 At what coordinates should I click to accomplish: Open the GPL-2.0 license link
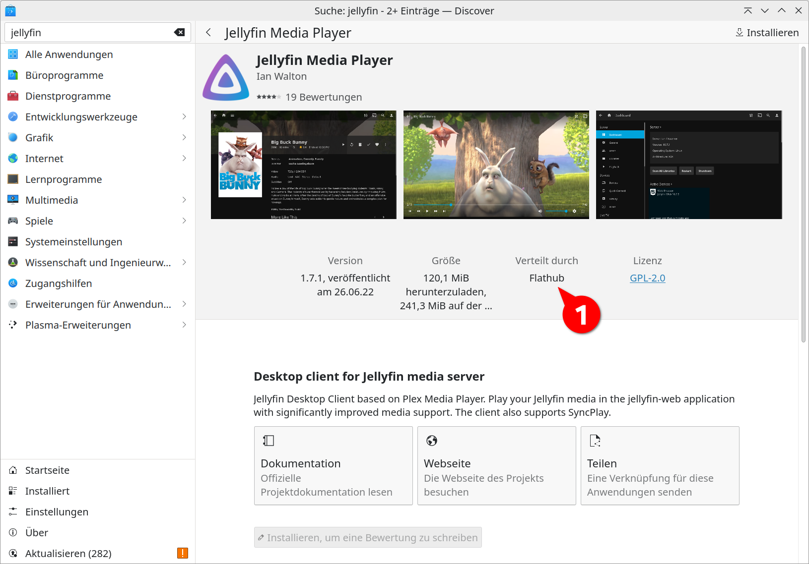coord(648,278)
